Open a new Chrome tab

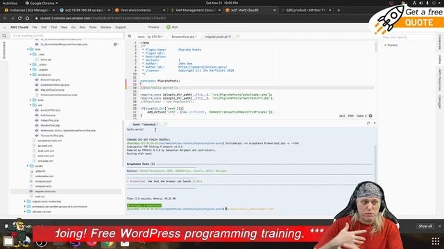click(x=339, y=10)
